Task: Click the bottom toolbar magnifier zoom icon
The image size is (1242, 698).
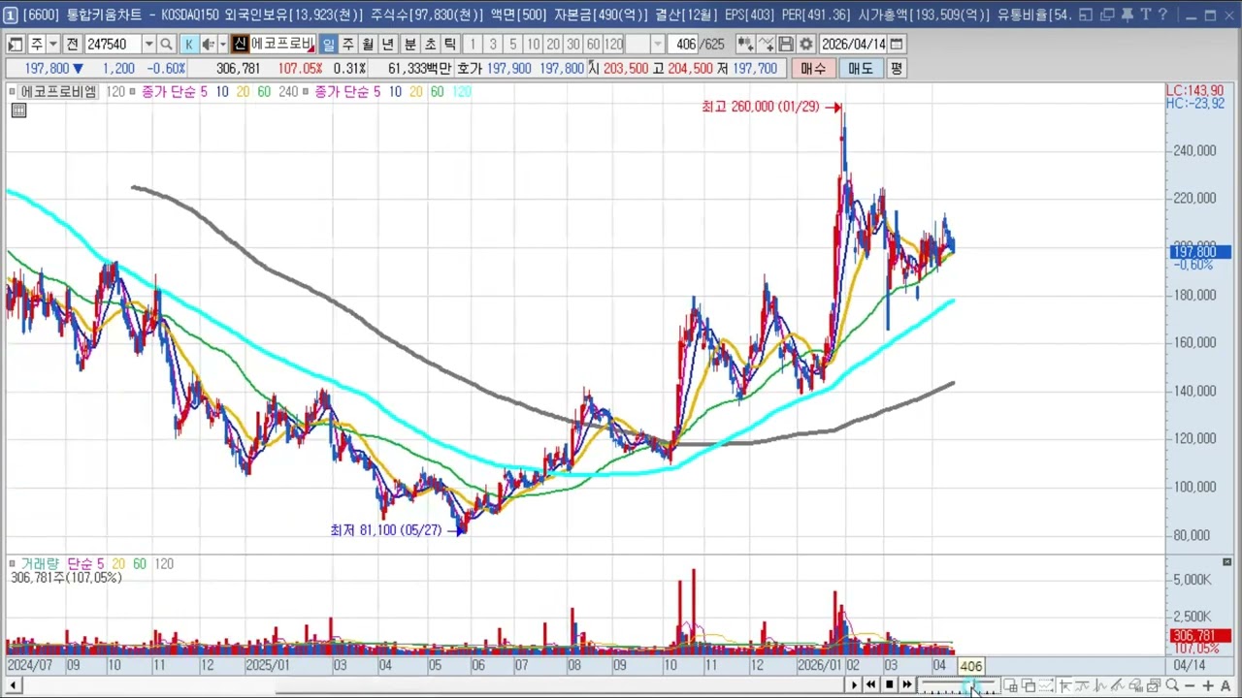Action: [1172, 685]
